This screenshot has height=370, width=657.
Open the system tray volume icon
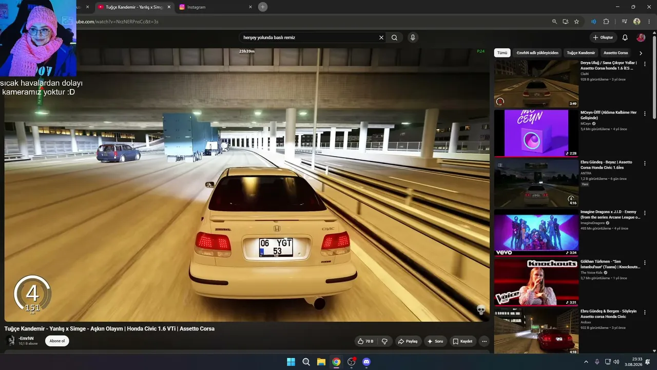point(616,362)
